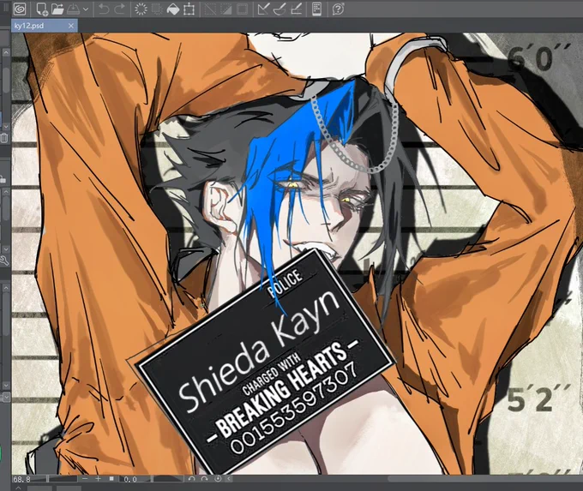583x491 pixels.
Task: Expand the save options dropdown arrow
Action: tap(86, 9)
